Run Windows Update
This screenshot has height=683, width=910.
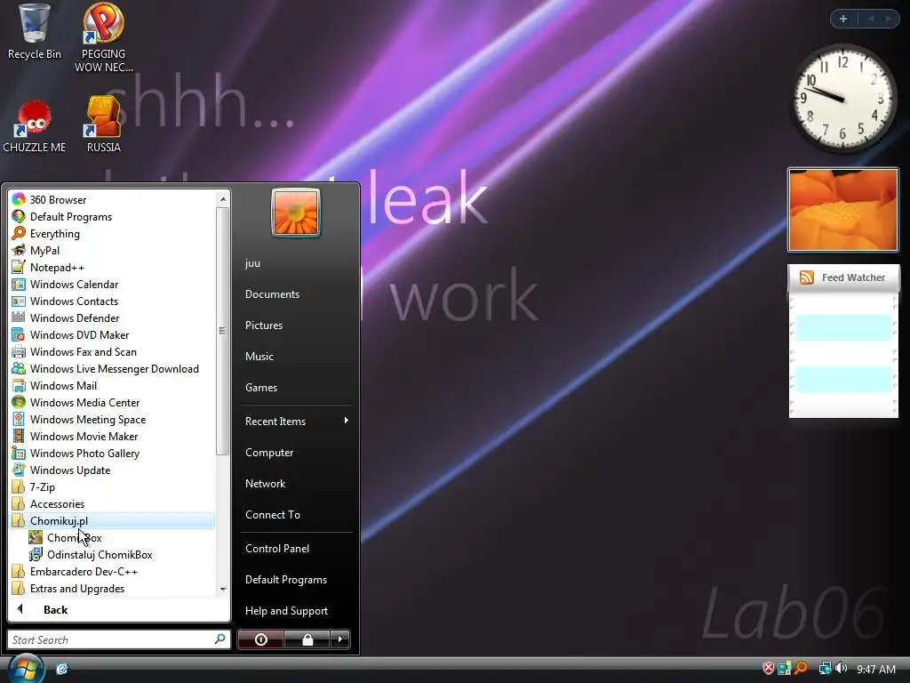click(x=113, y=470)
